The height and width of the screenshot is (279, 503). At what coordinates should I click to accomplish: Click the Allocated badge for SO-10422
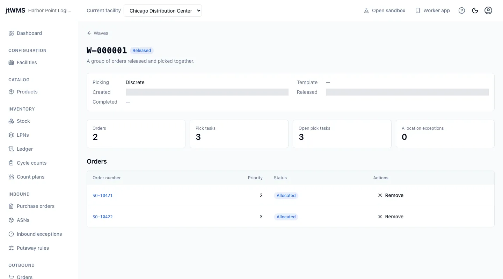[x=286, y=217]
